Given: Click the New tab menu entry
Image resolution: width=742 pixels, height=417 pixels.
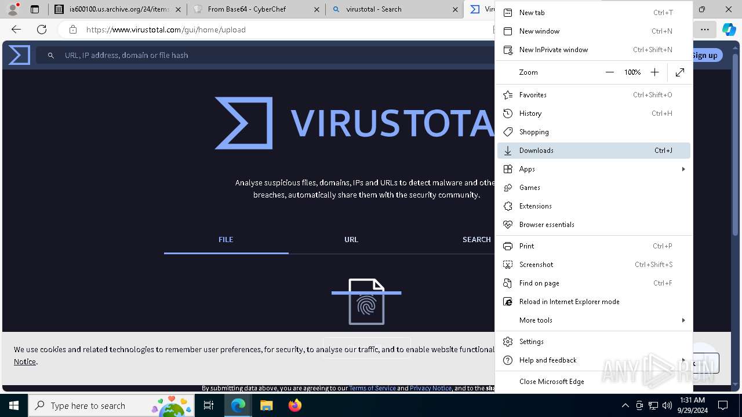Looking at the screenshot, I should [594, 13].
